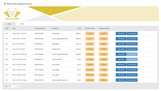The height and width of the screenshot is (91, 161).
Task: Create Return for order 1019
Action: click(132, 75)
